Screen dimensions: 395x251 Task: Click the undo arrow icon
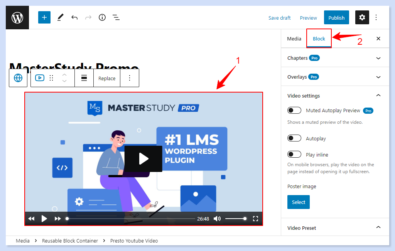pos(74,18)
